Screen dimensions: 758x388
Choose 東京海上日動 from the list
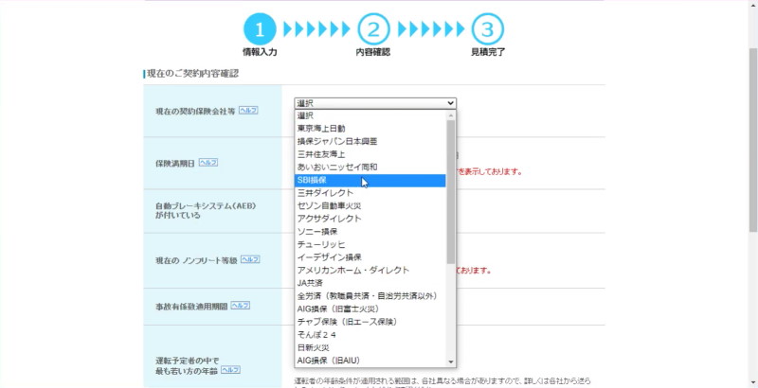(x=370, y=129)
